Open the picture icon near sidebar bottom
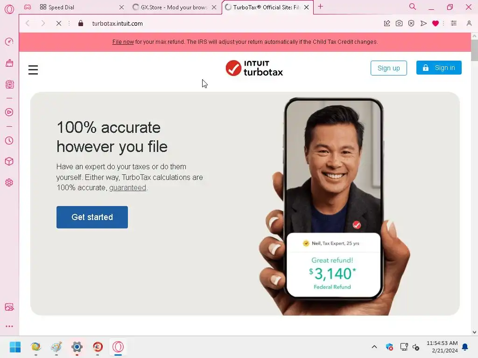Screen dimensions: 478x358 pyautogui.click(x=9, y=307)
